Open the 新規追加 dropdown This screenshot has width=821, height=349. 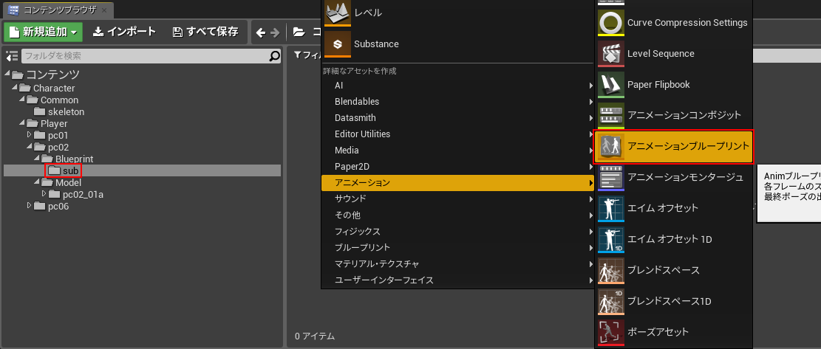43,32
